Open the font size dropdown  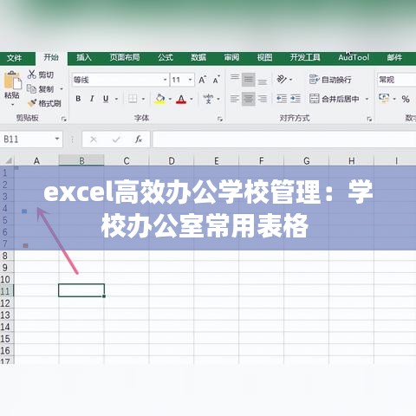(x=190, y=80)
